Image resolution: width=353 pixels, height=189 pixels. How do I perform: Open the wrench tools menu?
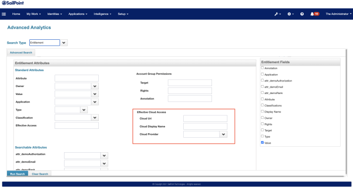click(278, 14)
